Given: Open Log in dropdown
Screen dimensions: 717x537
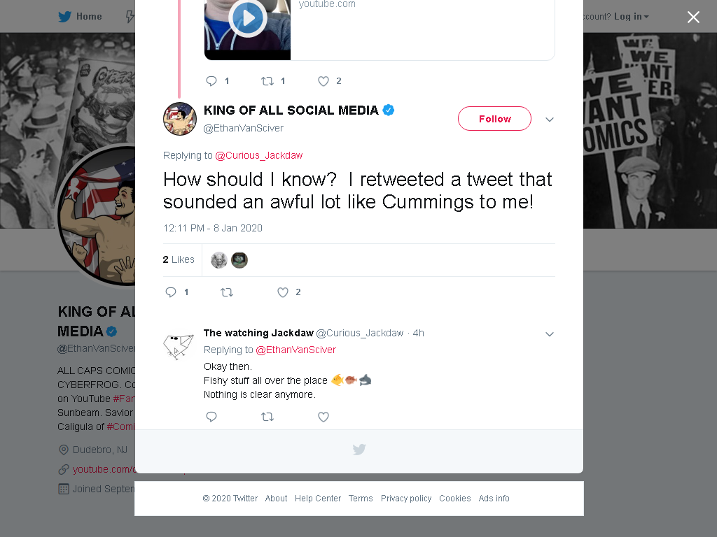Looking at the screenshot, I should [631, 17].
